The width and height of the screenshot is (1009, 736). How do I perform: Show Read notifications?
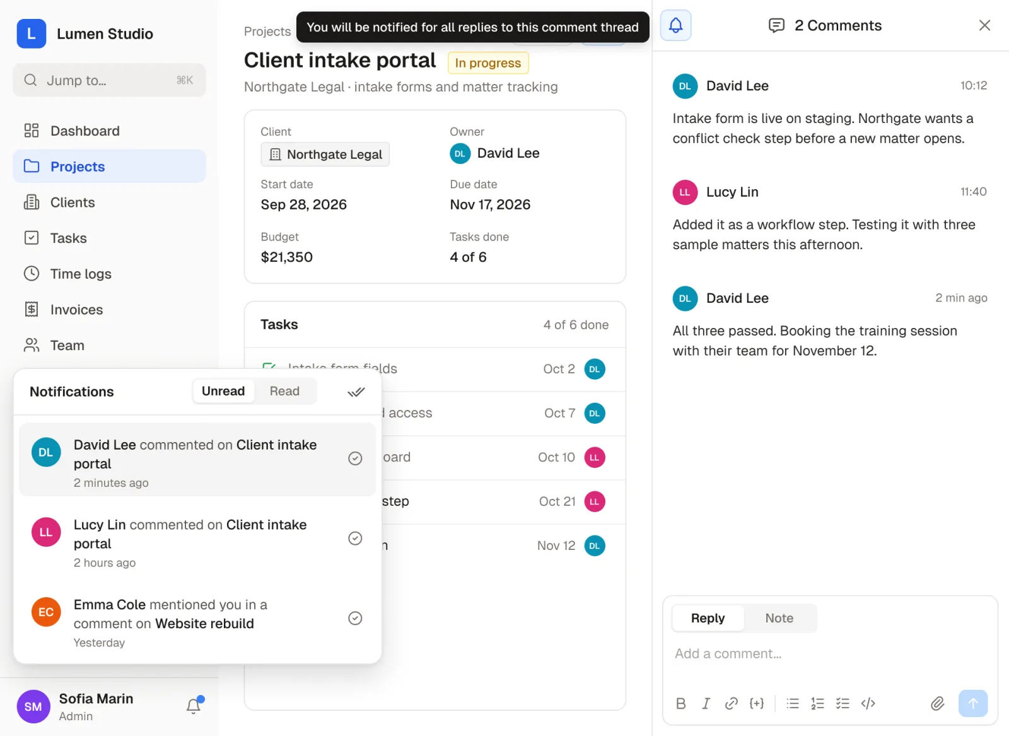284,391
